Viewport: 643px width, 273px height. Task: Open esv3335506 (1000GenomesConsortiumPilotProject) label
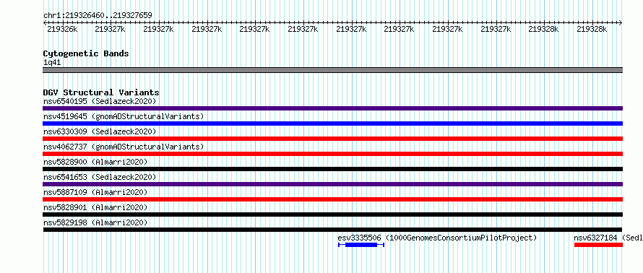(437, 238)
